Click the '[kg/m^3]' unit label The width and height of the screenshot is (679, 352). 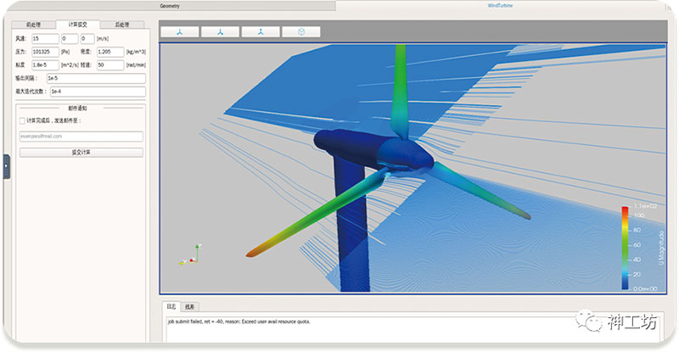136,52
